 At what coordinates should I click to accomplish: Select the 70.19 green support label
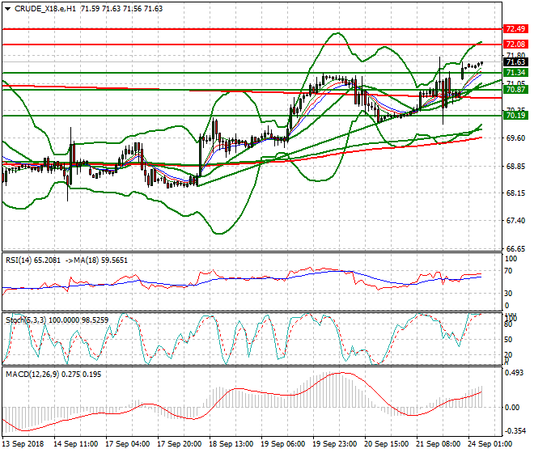[x=515, y=116]
